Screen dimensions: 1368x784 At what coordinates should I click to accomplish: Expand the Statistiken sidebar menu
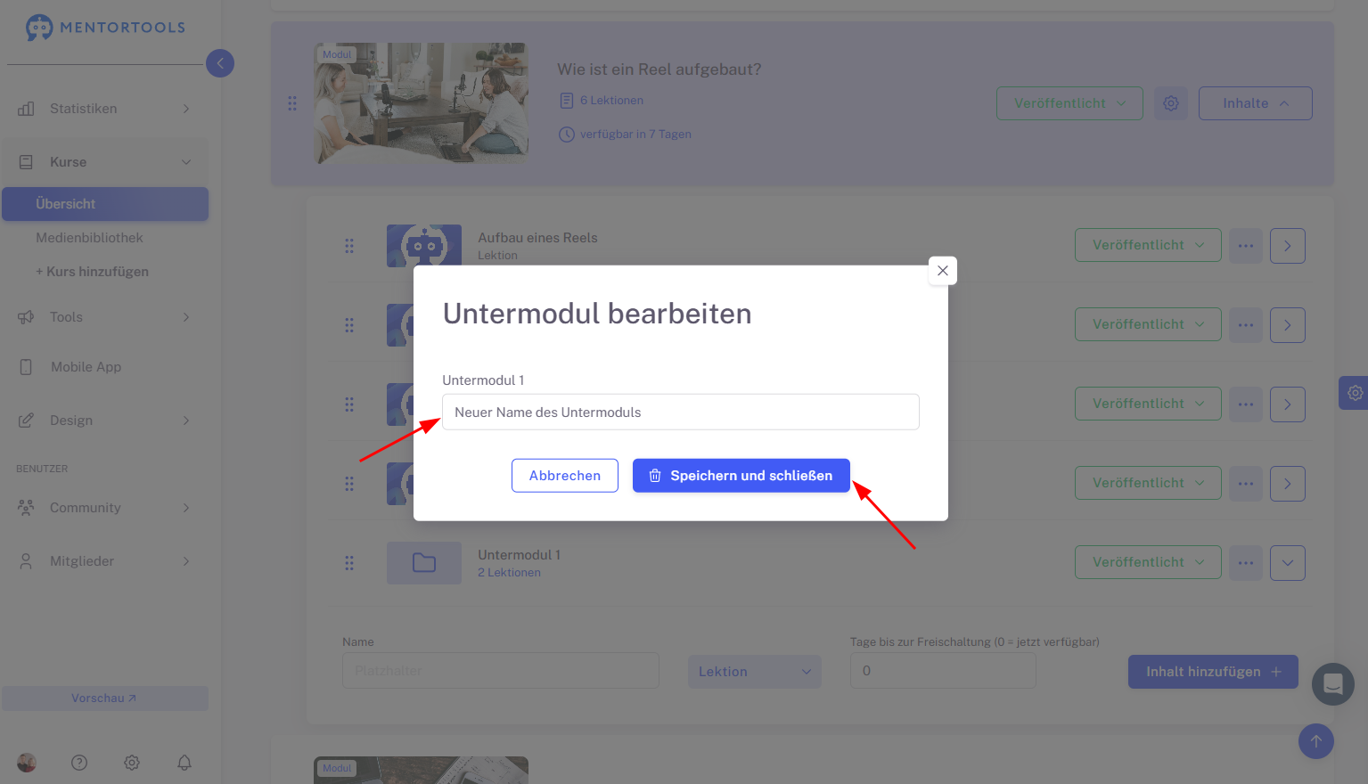(x=105, y=109)
